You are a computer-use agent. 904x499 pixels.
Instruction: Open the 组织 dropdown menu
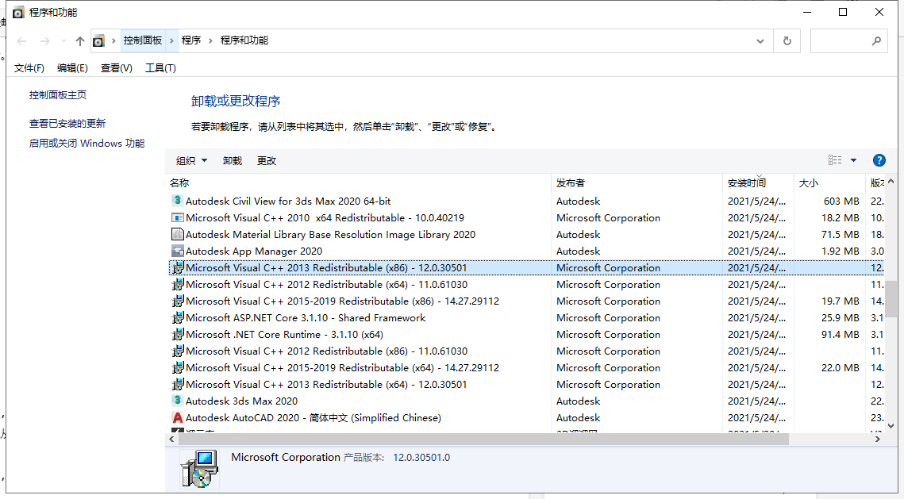(191, 161)
